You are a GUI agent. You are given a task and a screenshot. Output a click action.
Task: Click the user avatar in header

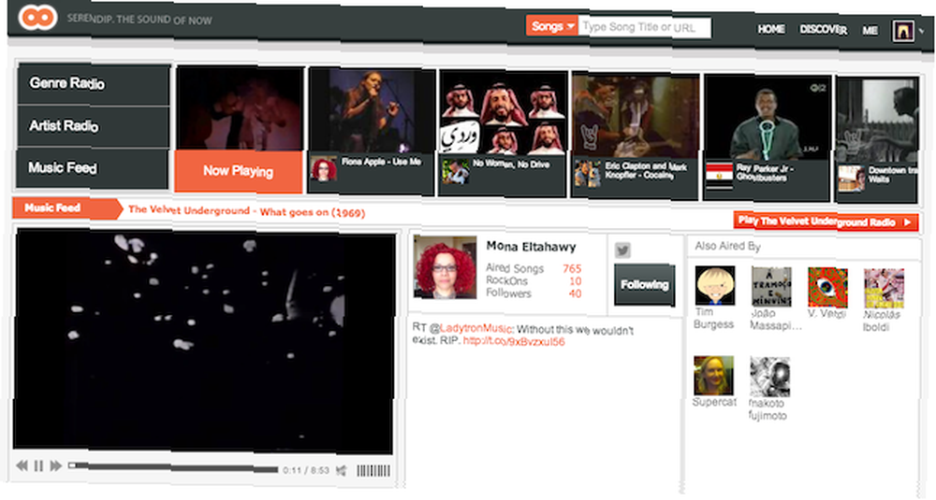coord(903,31)
